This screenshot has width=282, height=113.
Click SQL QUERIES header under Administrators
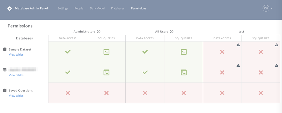pos(106,38)
